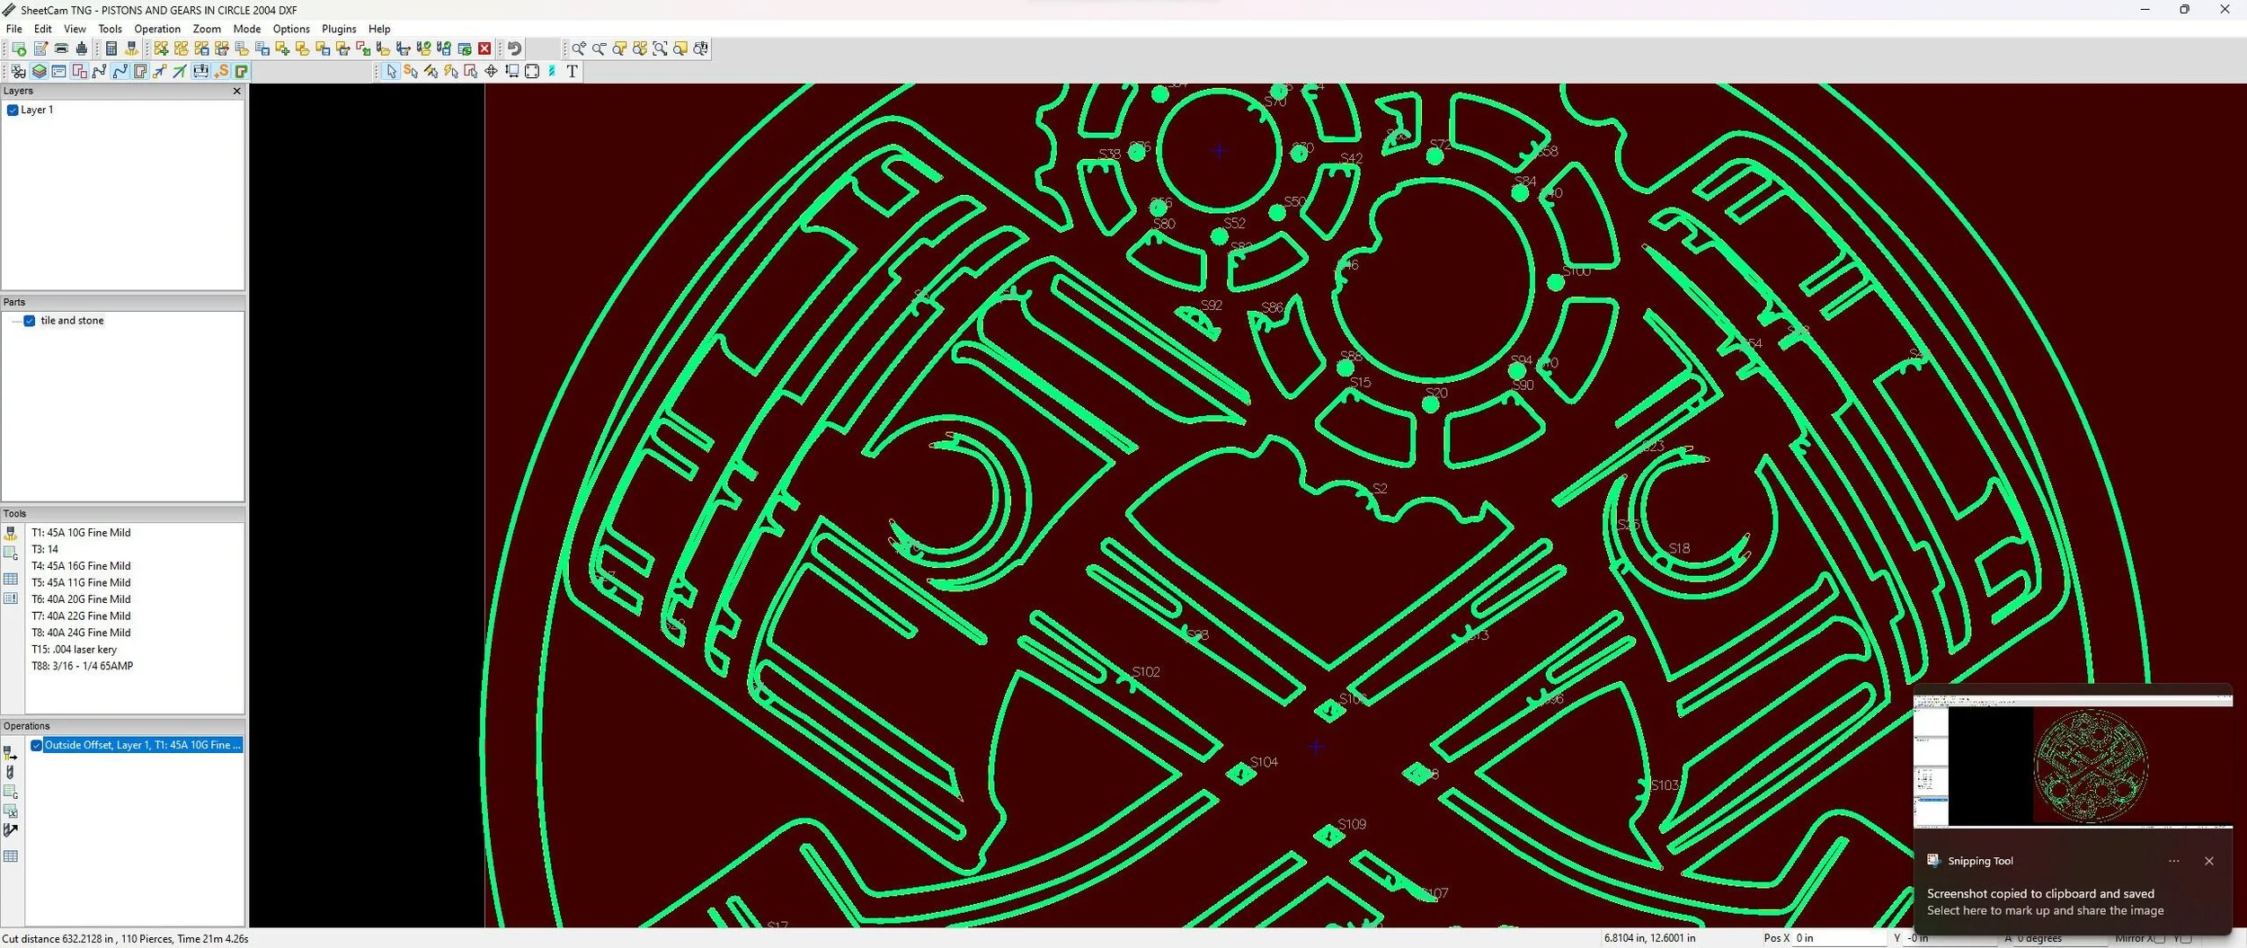Screen dimensions: 2247x948
Task: Click the Zoom in magnifier icon
Action: (x=579, y=49)
